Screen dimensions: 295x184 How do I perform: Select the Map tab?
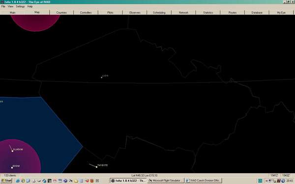(x=37, y=12)
